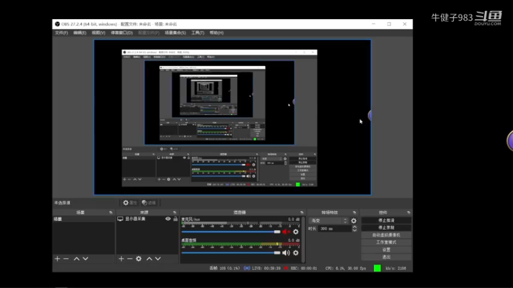Click the 桌面音频 0.0 dB level text

[x=294, y=241]
